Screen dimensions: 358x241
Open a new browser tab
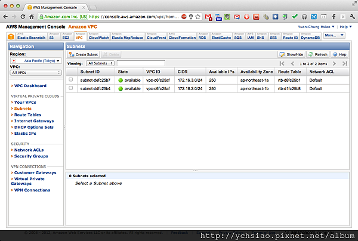[x=92, y=8]
